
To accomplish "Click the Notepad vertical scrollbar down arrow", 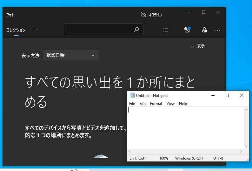I will [246, 146].
